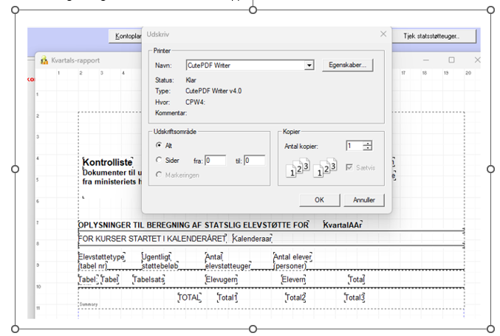Click the Summary band label

89,304
